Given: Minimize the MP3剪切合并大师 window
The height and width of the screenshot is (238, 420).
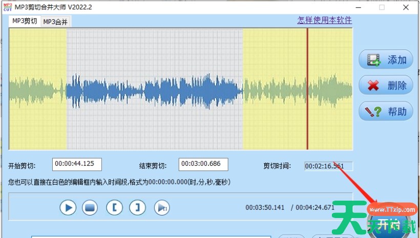Looking at the screenshot, I should point(358,7).
